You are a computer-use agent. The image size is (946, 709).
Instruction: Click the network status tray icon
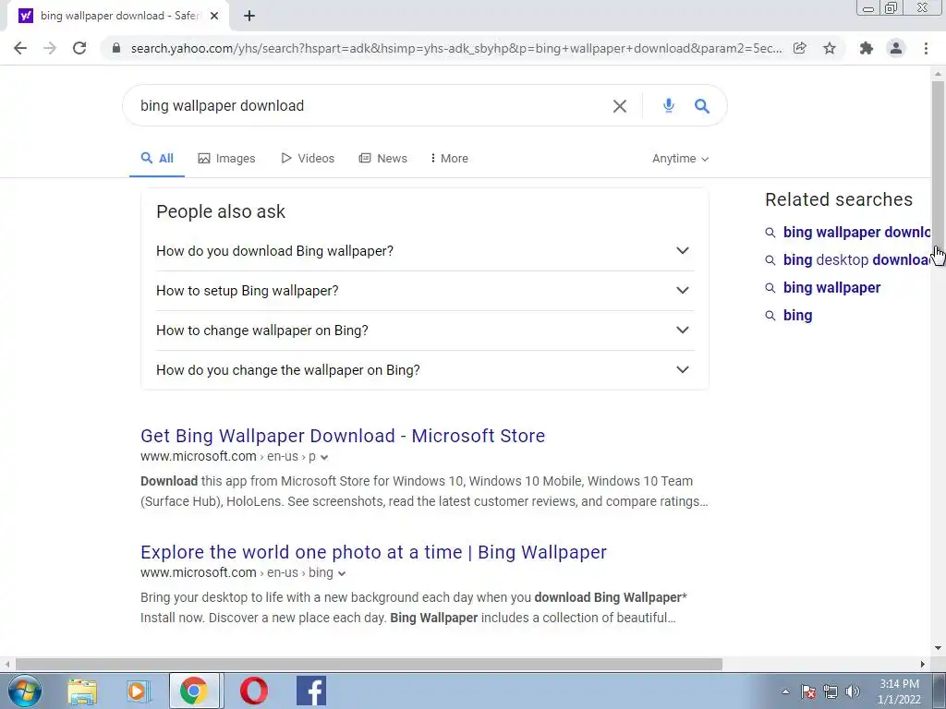pos(831,691)
